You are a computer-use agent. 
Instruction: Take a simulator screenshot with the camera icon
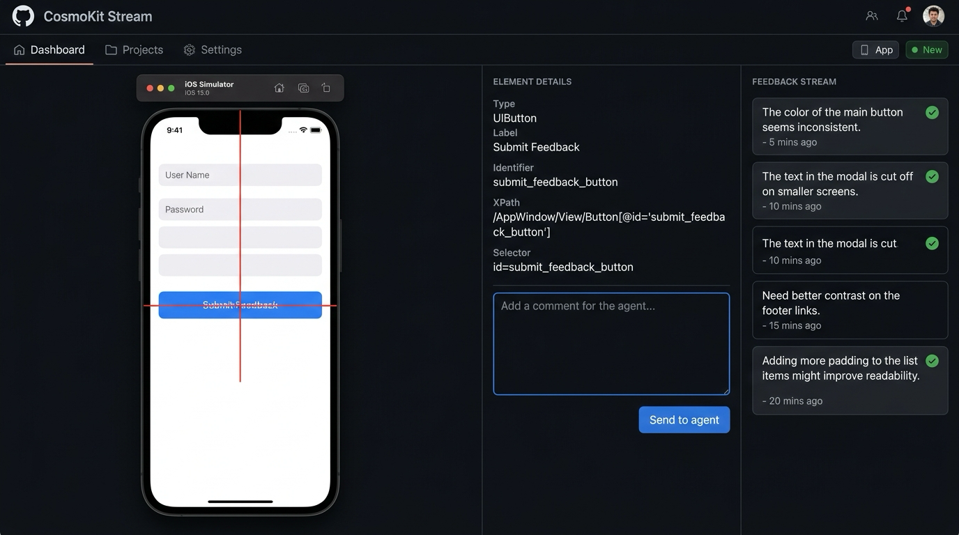(x=303, y=88)
